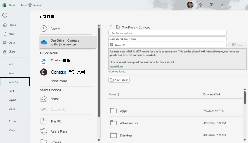Open the More options... link
The height and width of the screenshot is (143, 248).
[117, 71]
